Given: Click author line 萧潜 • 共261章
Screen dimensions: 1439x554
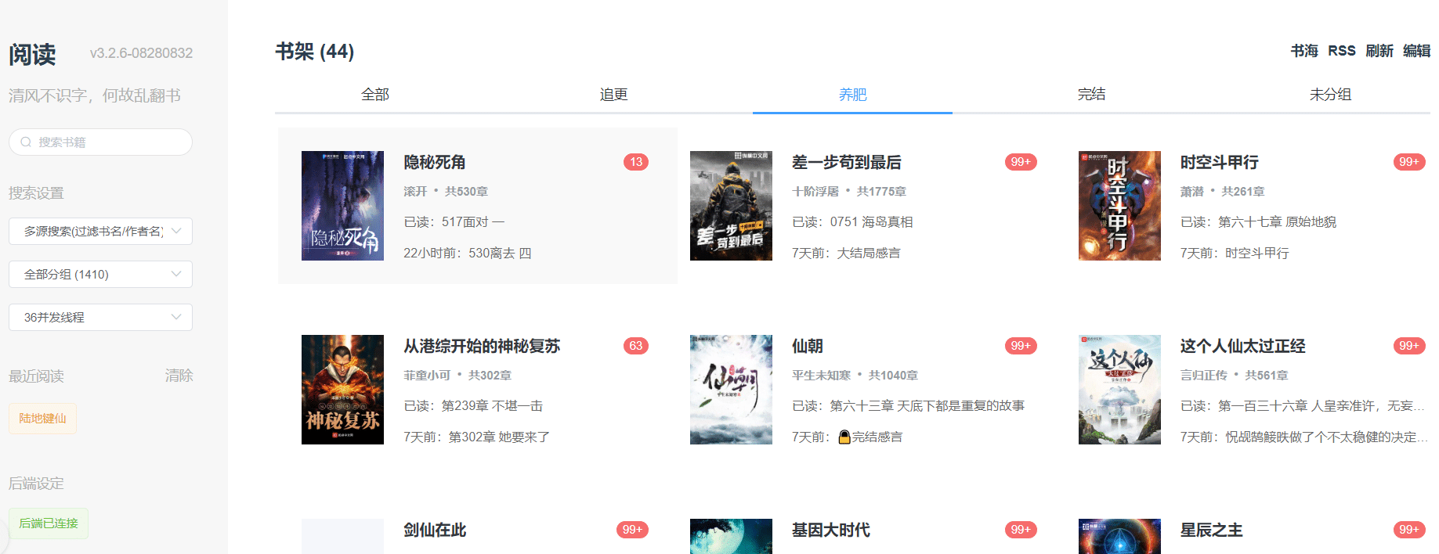Looking at the screenshot, I should [1223, 192].
